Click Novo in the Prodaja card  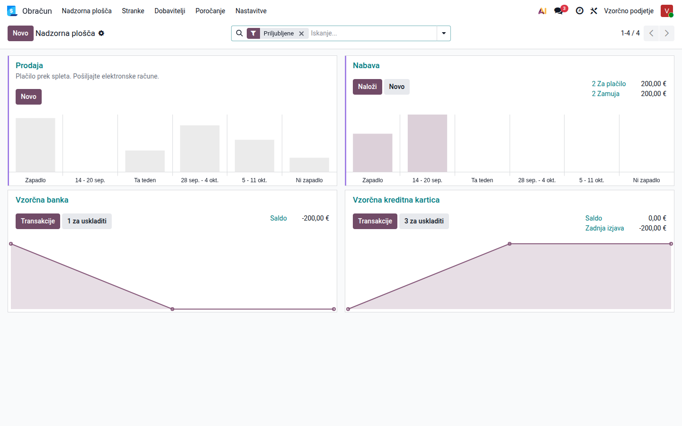28,97
